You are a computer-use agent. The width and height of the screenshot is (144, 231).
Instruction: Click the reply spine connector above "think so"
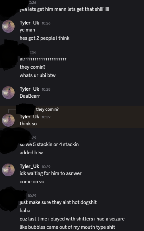click(12, 111)
